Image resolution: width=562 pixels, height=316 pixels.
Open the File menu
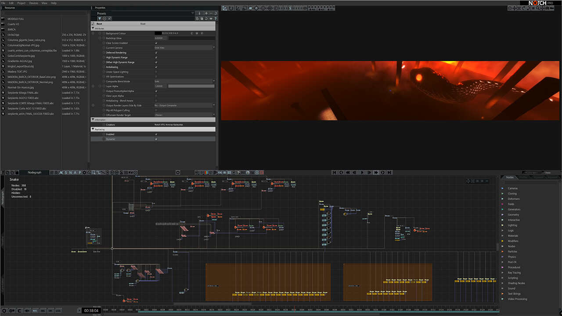coord(3,3)
